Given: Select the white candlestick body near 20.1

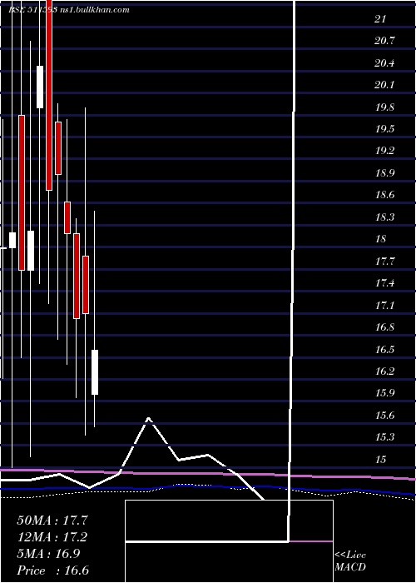Looking at the screenshot, I should pyautogui.click(x=40, y=87).
